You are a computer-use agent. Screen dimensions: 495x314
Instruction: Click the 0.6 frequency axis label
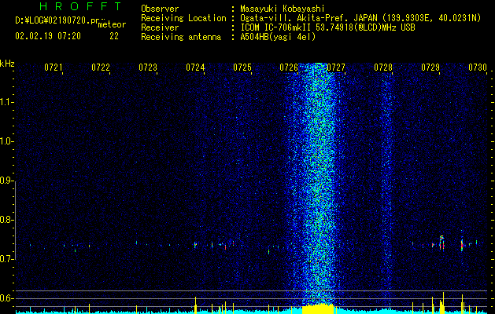click(6, 298)
